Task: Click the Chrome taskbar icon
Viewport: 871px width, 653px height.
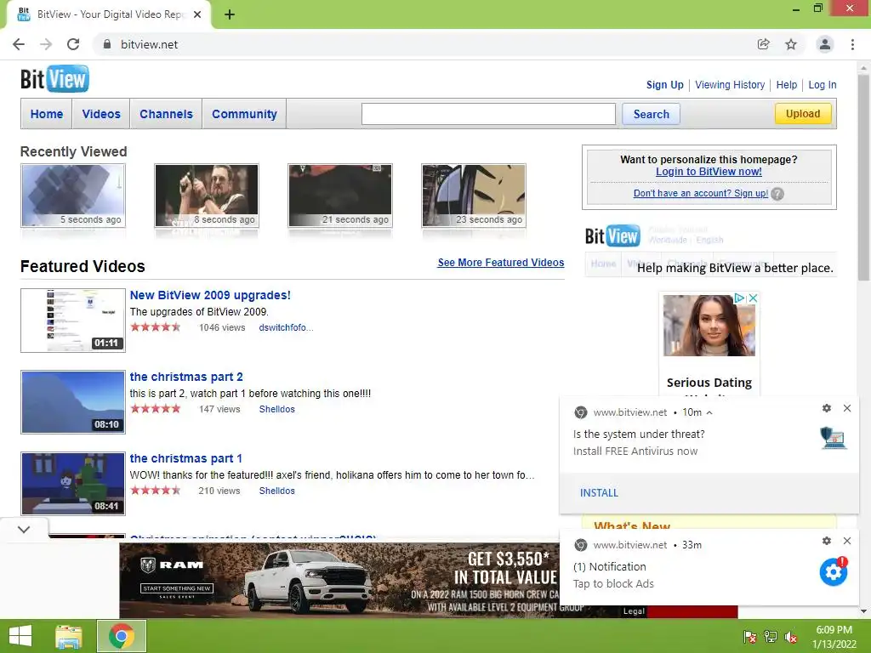Action: tap(122, 636)
